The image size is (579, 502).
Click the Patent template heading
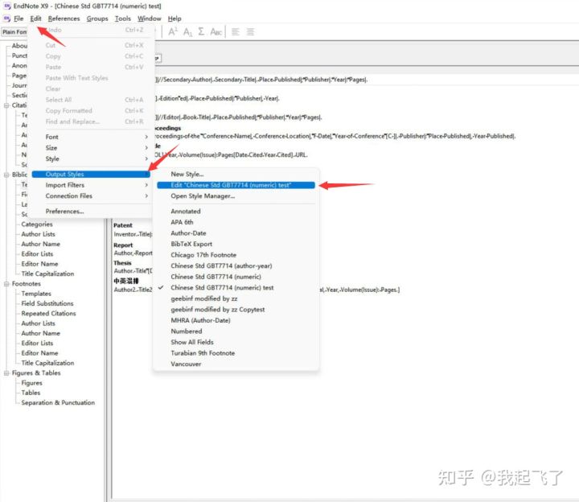(123, 225)
